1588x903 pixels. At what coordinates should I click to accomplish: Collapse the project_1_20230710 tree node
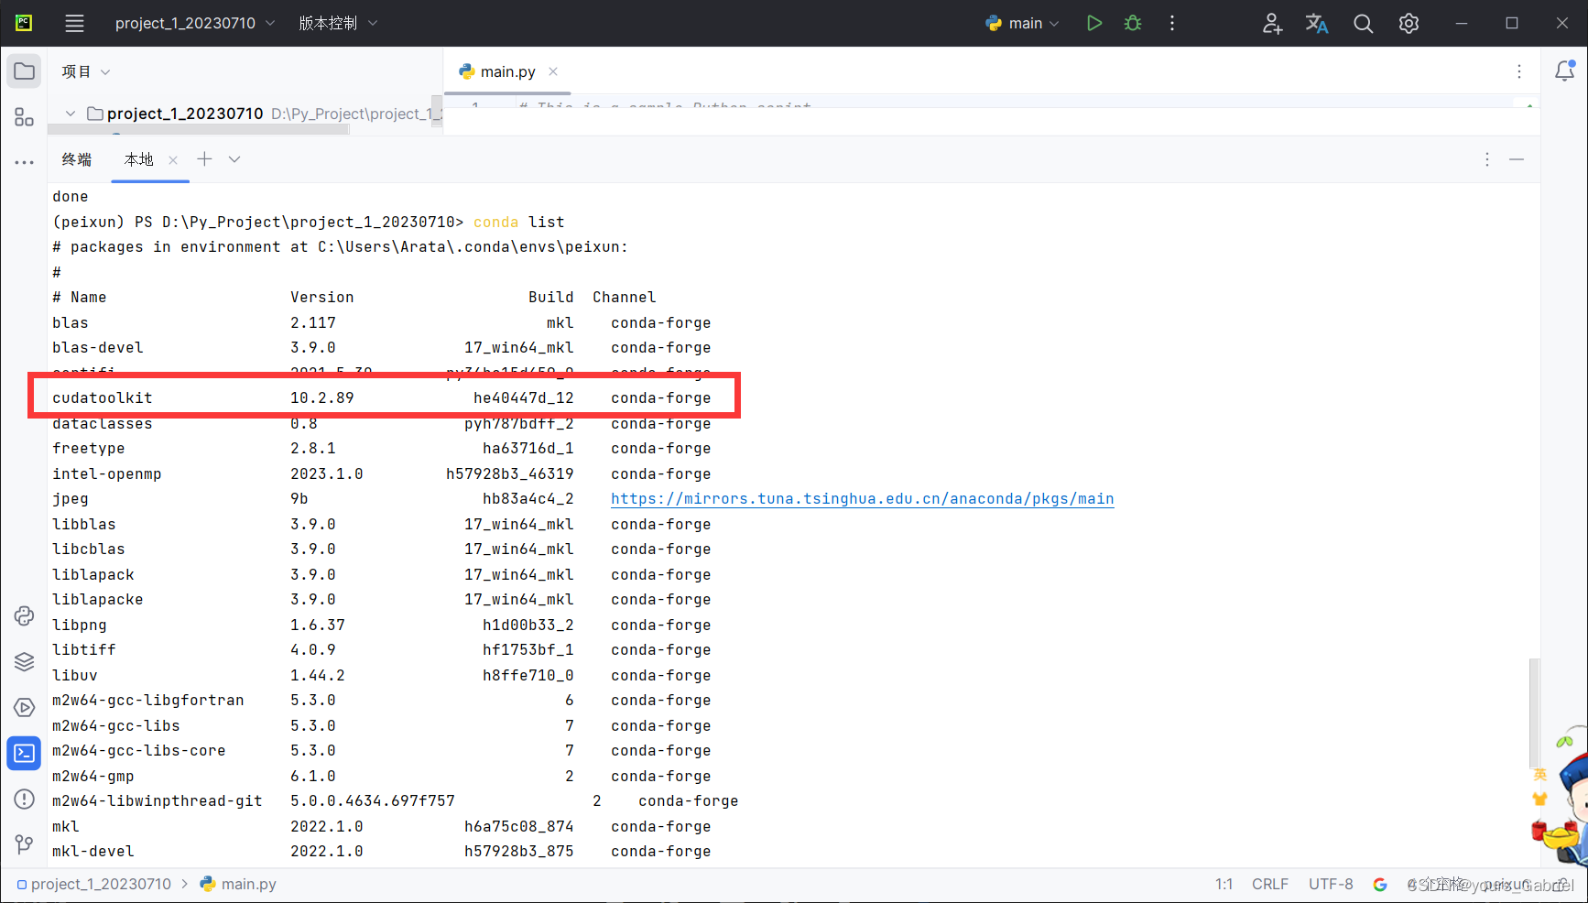click(x=70, y=114)
